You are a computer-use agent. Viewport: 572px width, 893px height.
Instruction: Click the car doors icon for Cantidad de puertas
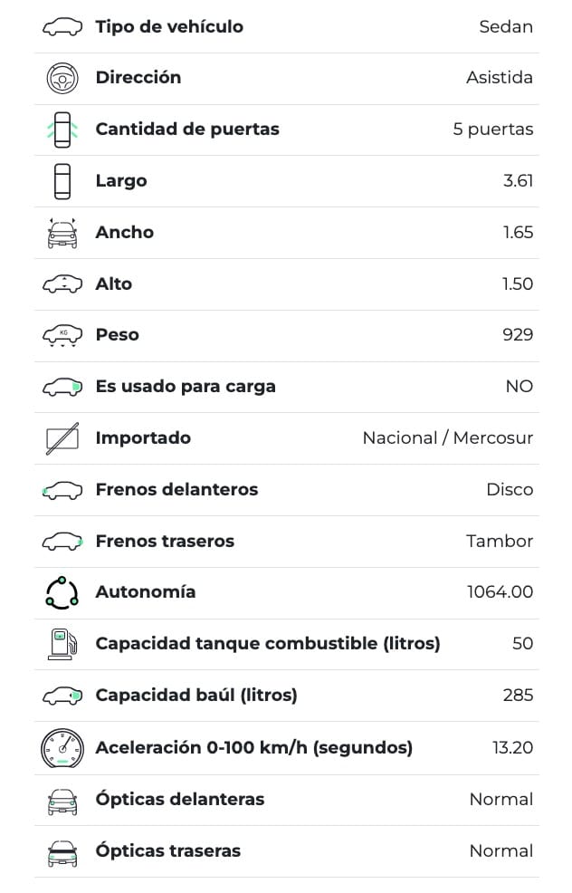[x=62, y=130]
